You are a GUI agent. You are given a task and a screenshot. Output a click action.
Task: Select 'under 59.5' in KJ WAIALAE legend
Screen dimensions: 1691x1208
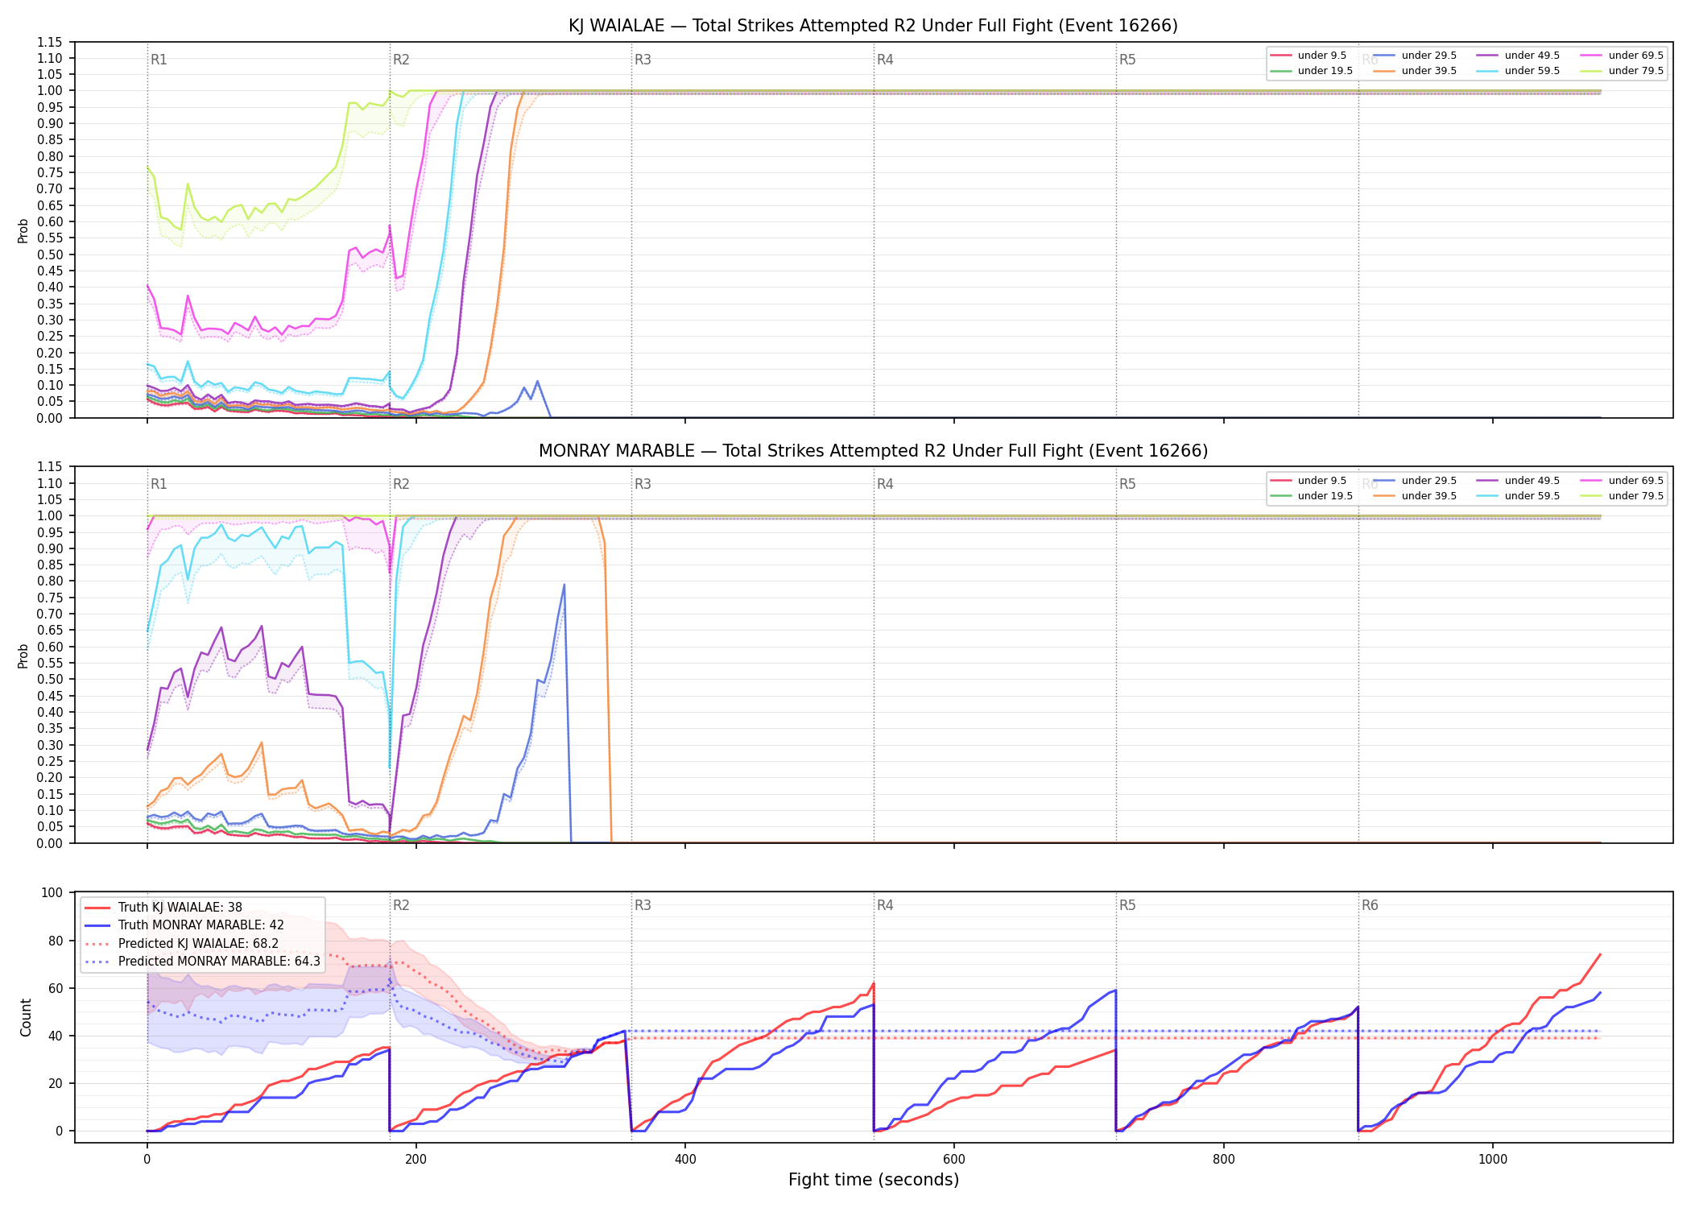(1518, 71)
